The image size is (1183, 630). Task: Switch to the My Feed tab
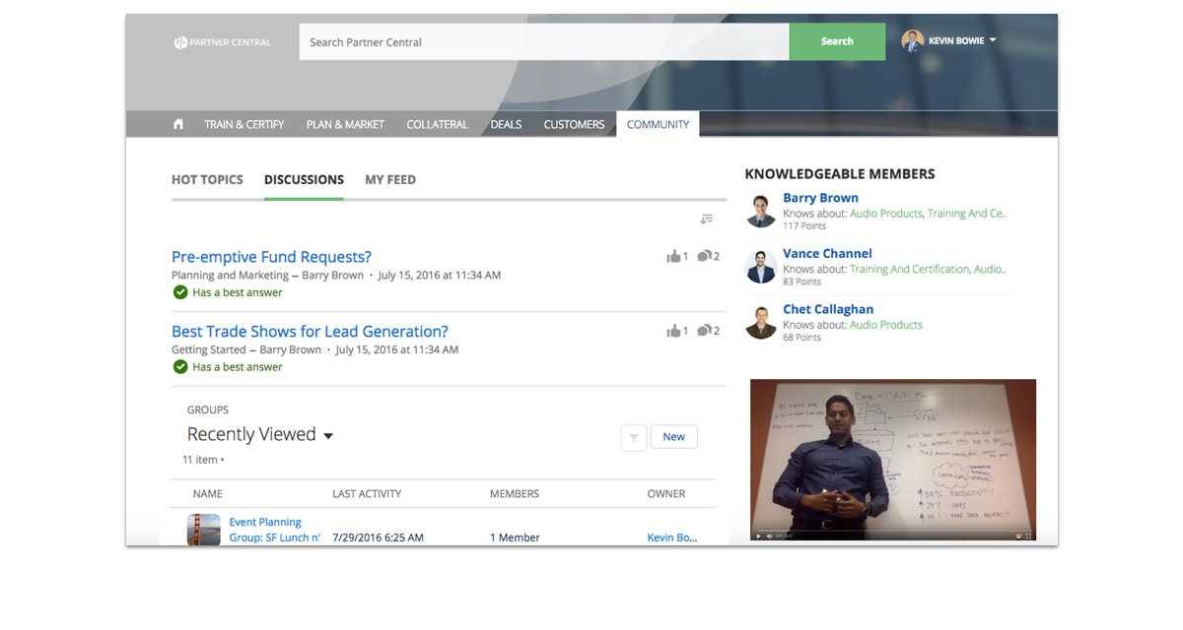coord(390,180)
